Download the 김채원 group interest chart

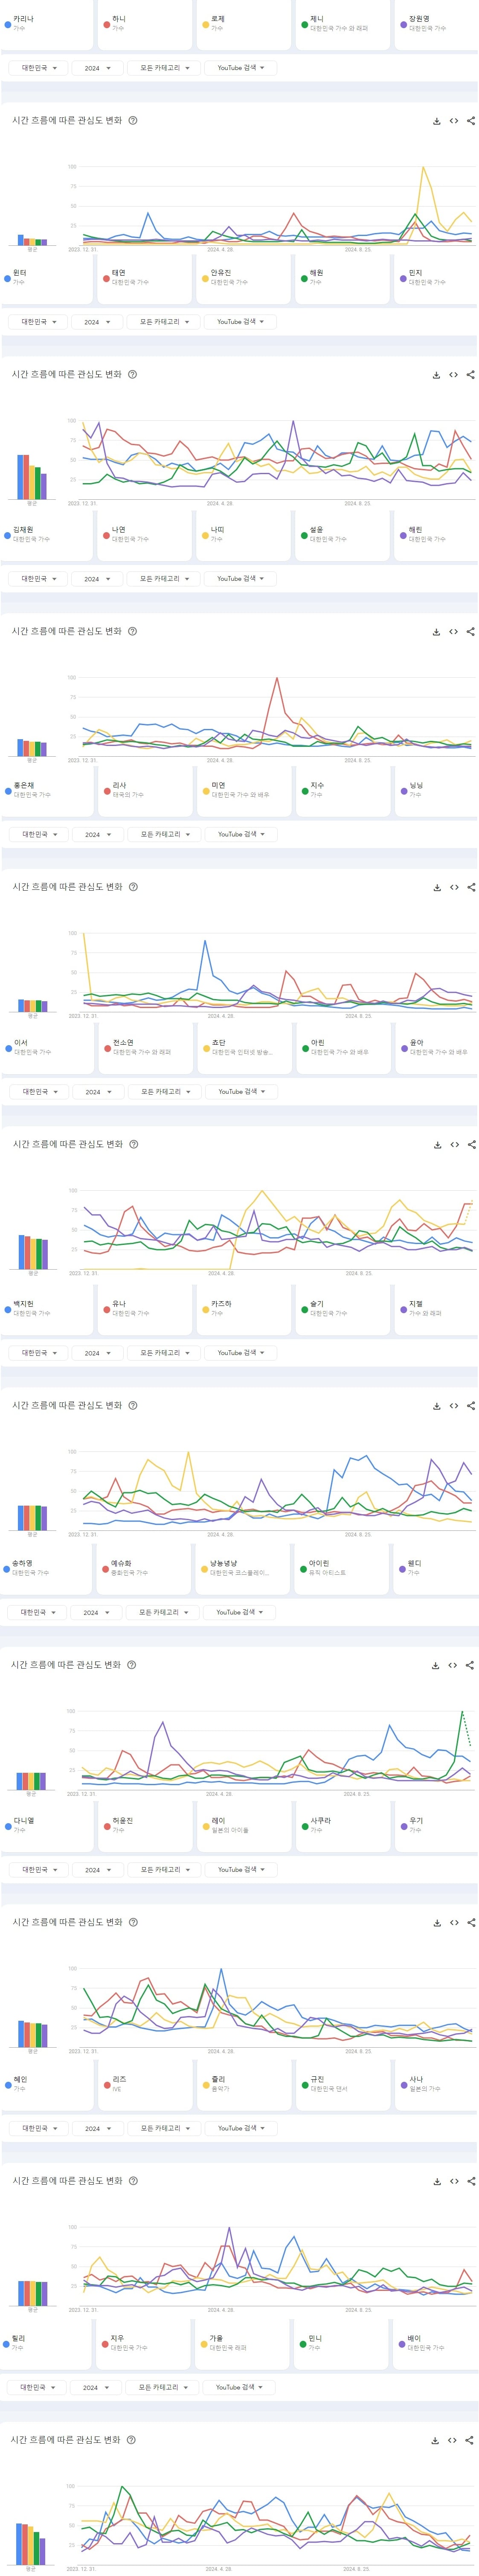point(436,632)
